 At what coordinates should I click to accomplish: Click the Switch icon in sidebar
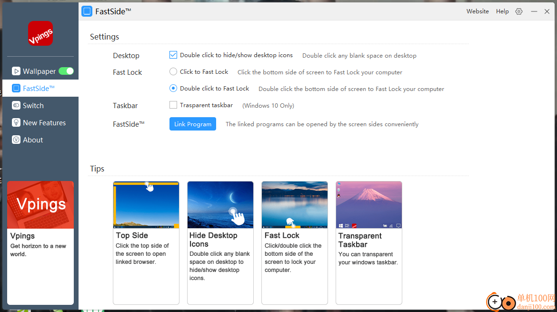tap(16, 106)
